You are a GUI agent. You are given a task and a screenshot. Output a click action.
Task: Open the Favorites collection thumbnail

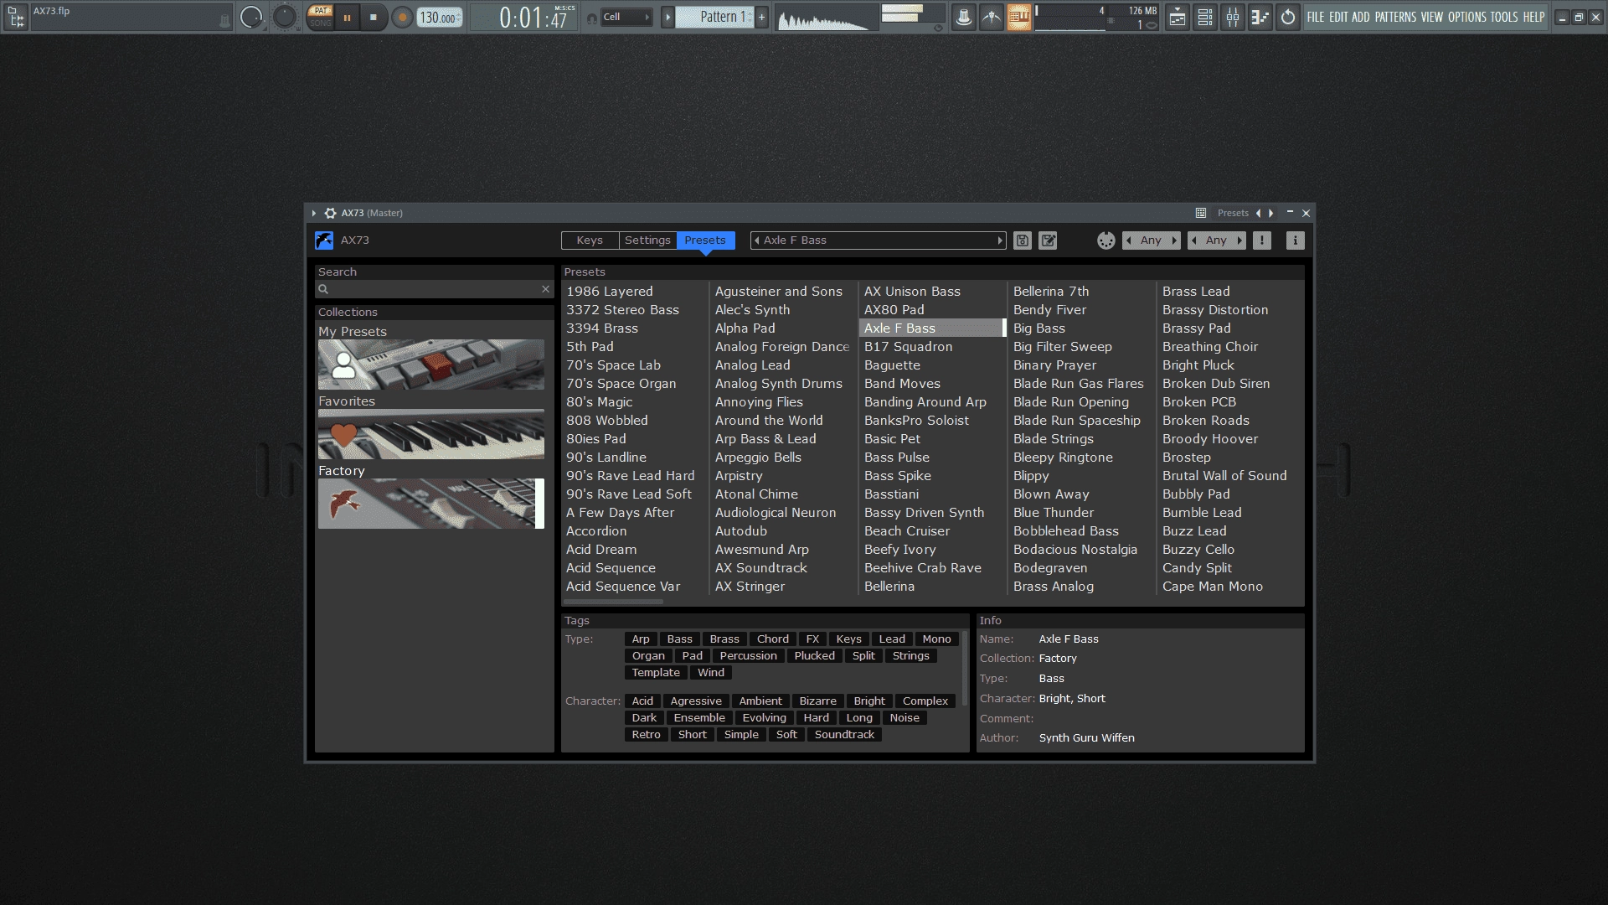[x=430, y=434]
